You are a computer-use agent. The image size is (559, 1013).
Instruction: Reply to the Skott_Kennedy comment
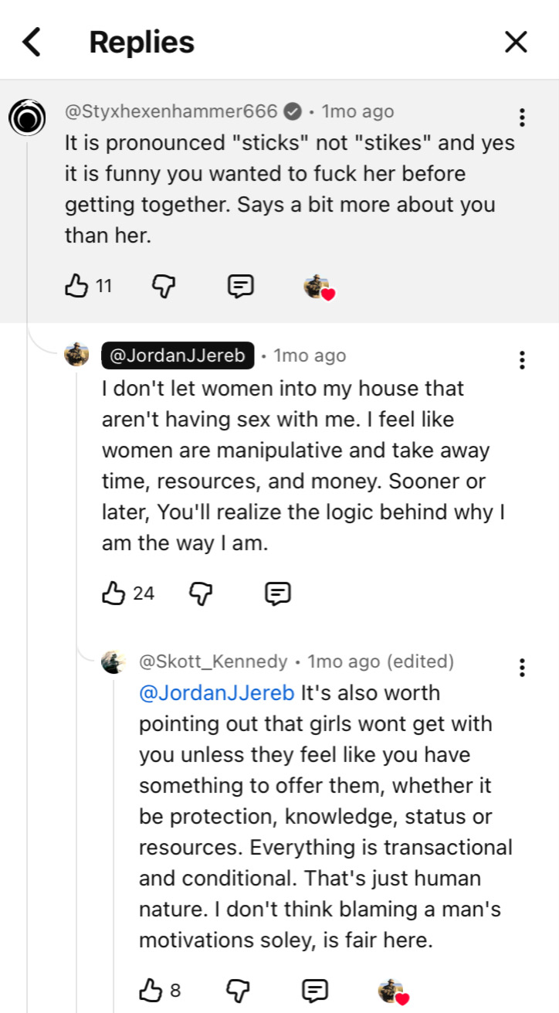click(x=315, y=990)
